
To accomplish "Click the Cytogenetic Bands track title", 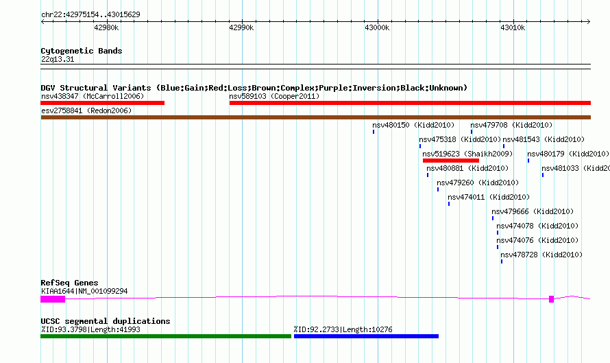I will pyautogui.click(x=82, y=51).
